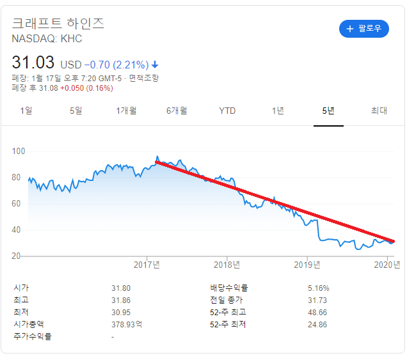This screenshot has width=407, height=358.
Task: Select the 1일 time range tab
Action: click(26, 111)
